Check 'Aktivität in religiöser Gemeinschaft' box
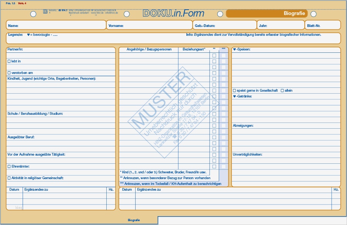347x225 pixels. [x=9, y=178]
